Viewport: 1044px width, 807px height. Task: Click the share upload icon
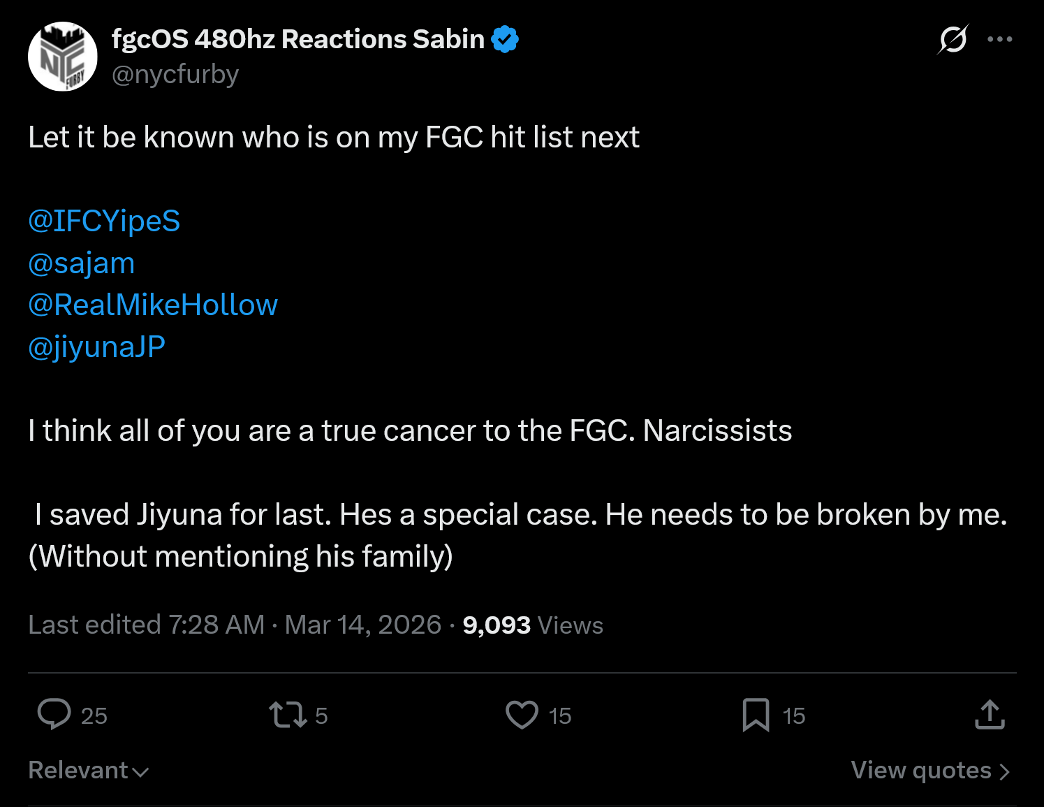990,715
